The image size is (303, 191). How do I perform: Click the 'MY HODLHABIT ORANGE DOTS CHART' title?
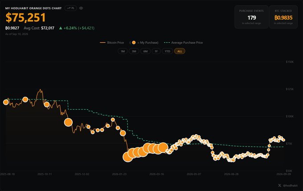coord(33,8)
